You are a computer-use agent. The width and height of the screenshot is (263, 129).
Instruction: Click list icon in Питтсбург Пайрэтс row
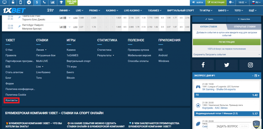coord(65,27)
